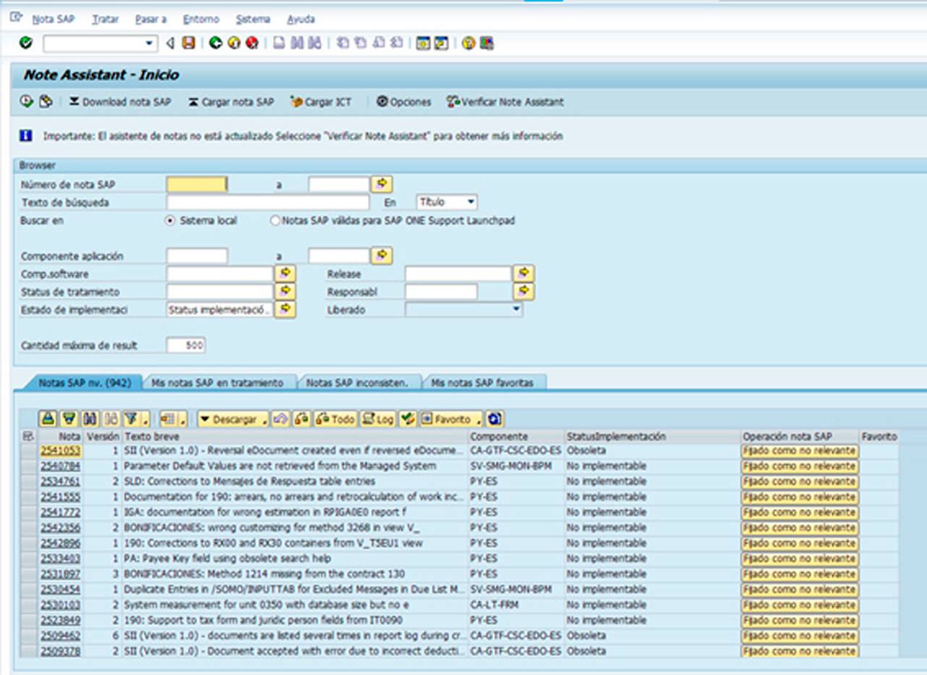Click the binoculars Find icon in grid toolbar
927x675 pixels.
pyautogui.click(x=90, y=419)
